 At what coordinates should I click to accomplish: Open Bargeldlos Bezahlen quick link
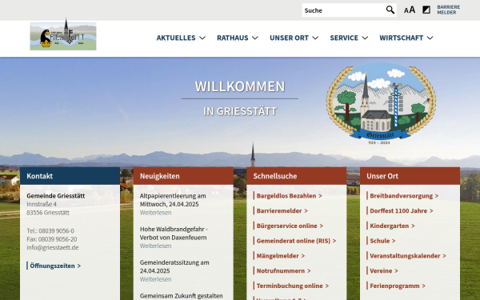pyautogui.click(x=289, y=196)
